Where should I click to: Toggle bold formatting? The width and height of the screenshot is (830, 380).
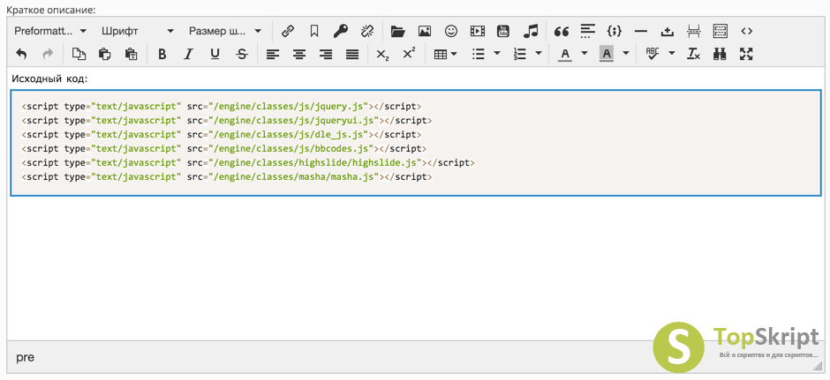pos(162,54)
